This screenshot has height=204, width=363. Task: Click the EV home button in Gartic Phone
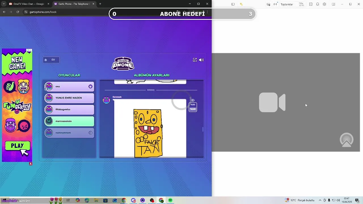pyautogui.click(x=51, y=60)
